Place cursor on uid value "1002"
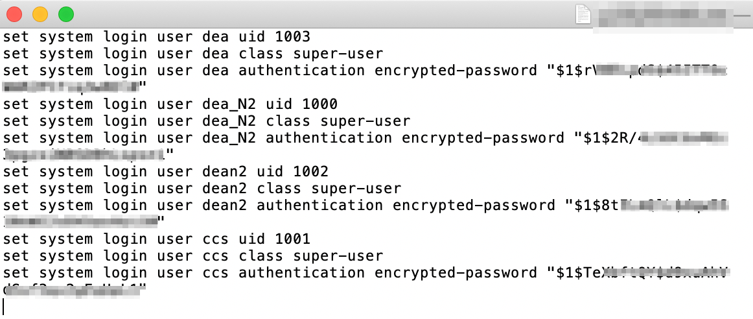 pyautogui.click(x=310, y=171)
